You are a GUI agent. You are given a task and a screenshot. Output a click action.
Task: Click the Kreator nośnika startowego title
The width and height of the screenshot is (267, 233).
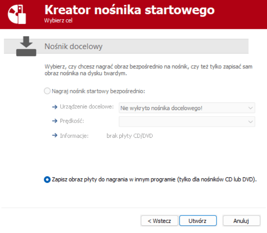pos(129,10)
